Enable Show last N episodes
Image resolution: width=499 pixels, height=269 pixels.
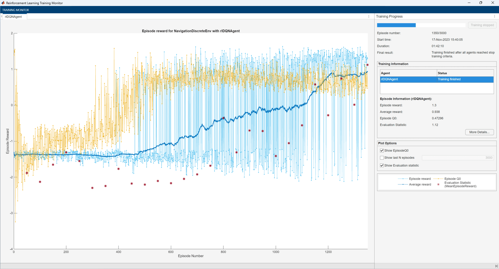coord(382,158)
